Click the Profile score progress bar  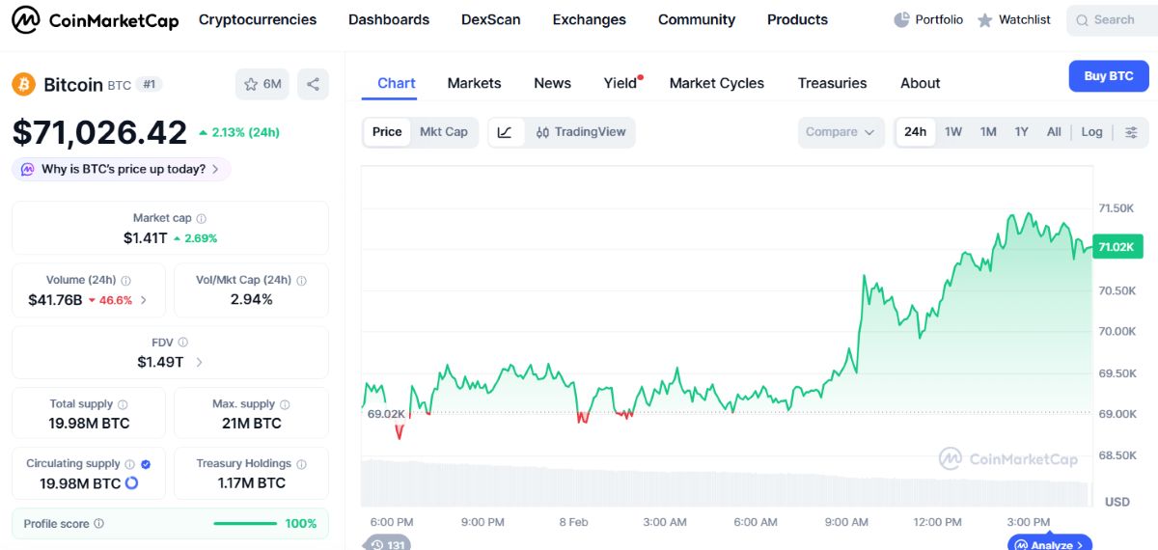click(x=245, y=524)
